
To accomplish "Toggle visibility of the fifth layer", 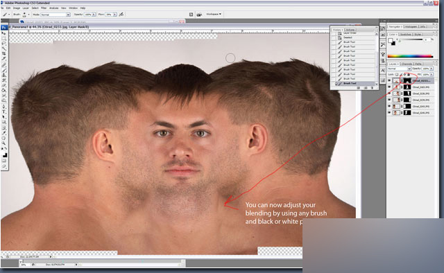I will tap(389, 107).
